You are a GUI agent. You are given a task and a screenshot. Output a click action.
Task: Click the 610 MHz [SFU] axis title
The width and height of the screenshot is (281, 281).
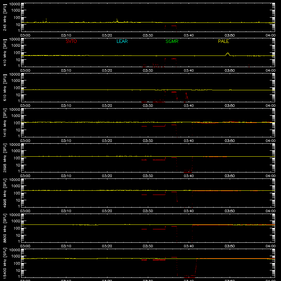pos(5,87)
